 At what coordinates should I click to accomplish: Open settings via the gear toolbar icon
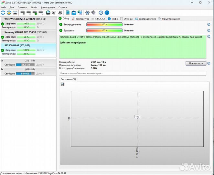coord(87,13)
